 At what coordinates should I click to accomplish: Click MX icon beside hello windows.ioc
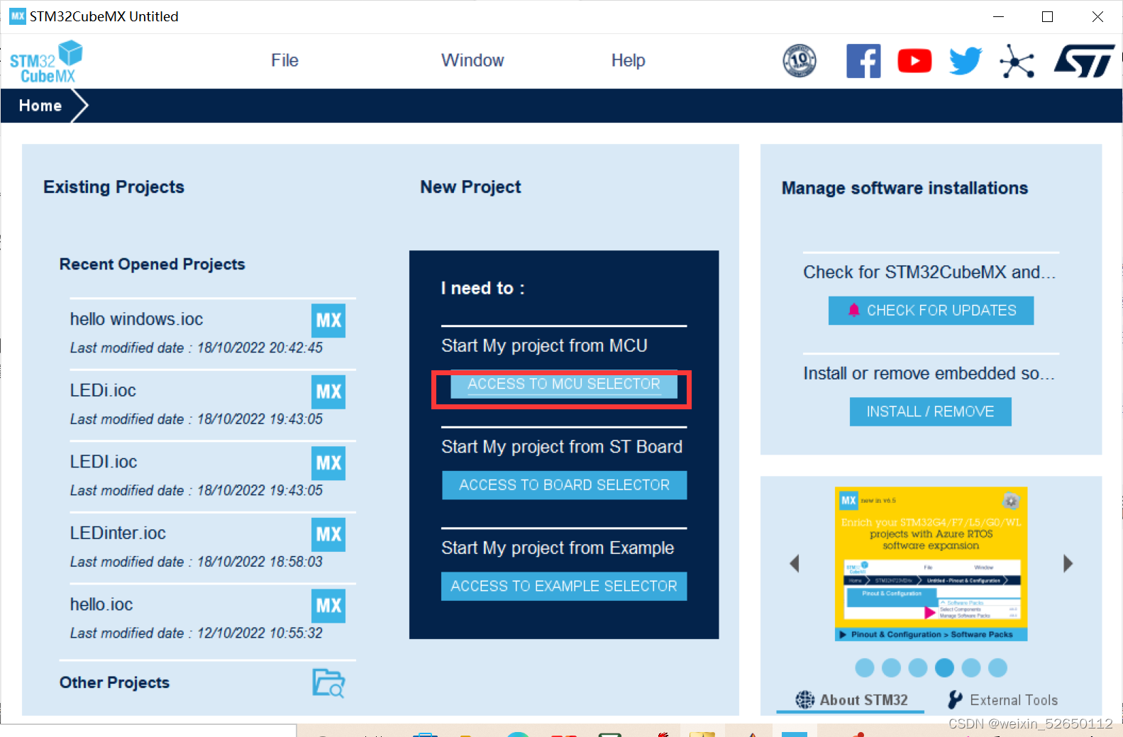point(328,321)
